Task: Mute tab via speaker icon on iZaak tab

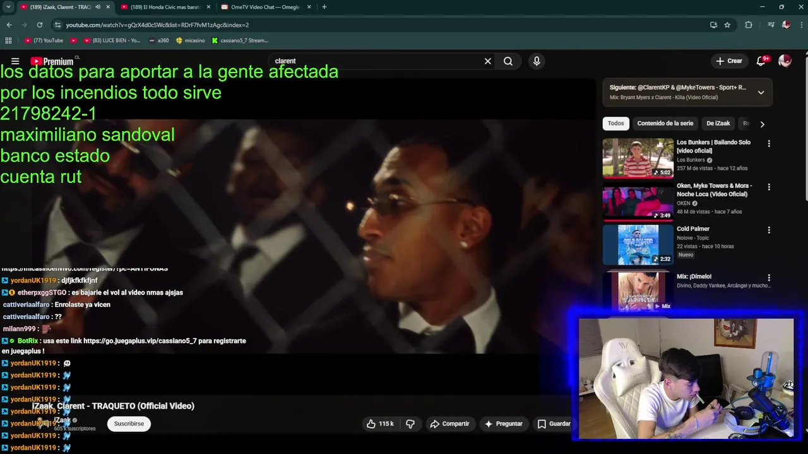Action: point(97,7)
